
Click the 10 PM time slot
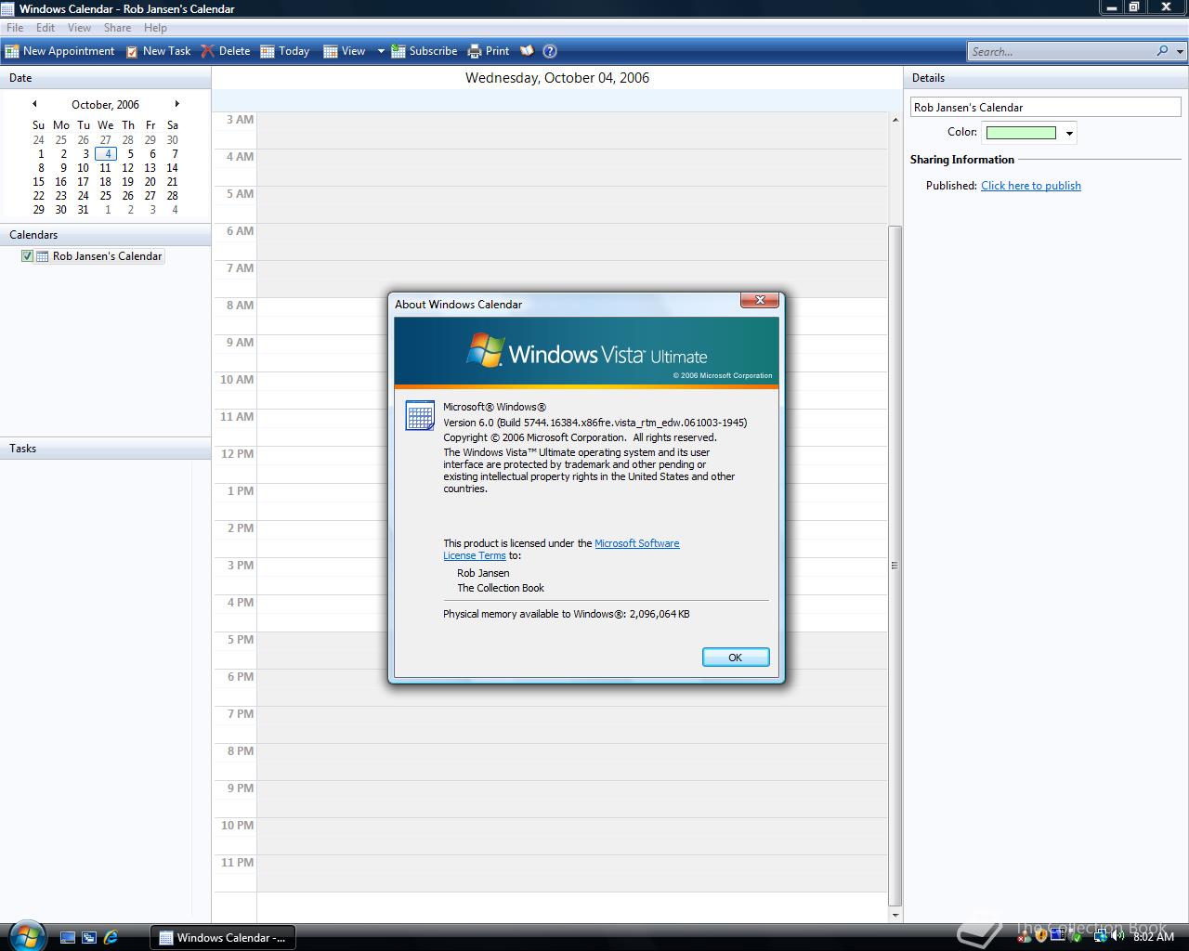point(572,836)
